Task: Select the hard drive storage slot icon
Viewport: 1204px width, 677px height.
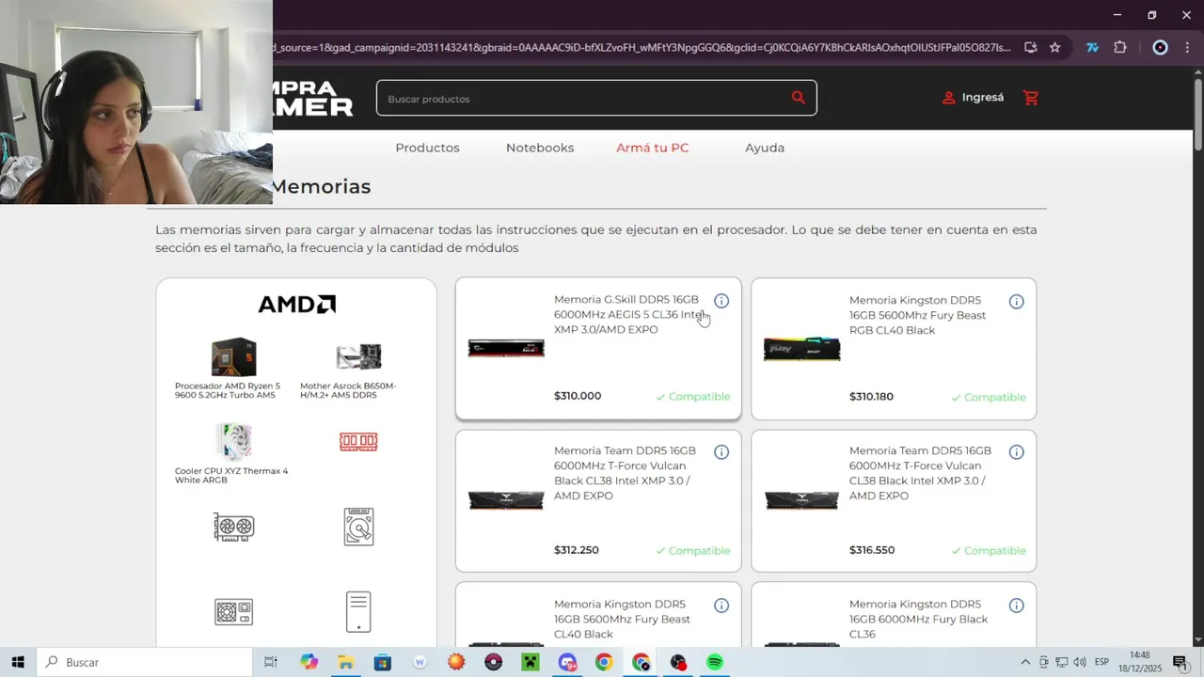Action: (358, 527)
